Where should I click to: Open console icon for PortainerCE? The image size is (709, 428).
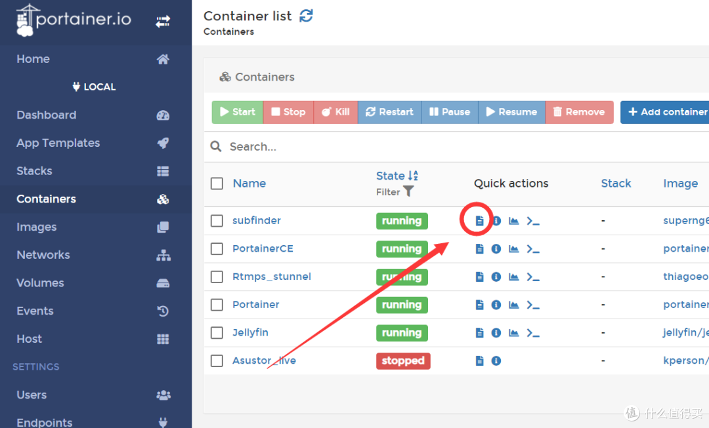coord(533,249)
